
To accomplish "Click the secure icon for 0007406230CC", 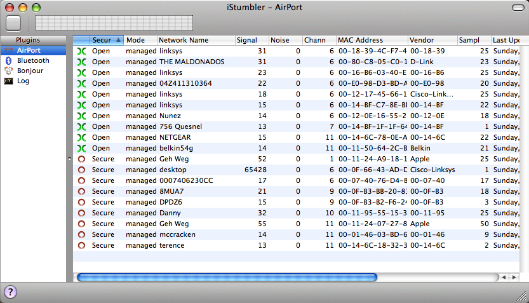I will pyautogui.click(x=81, y=180).
